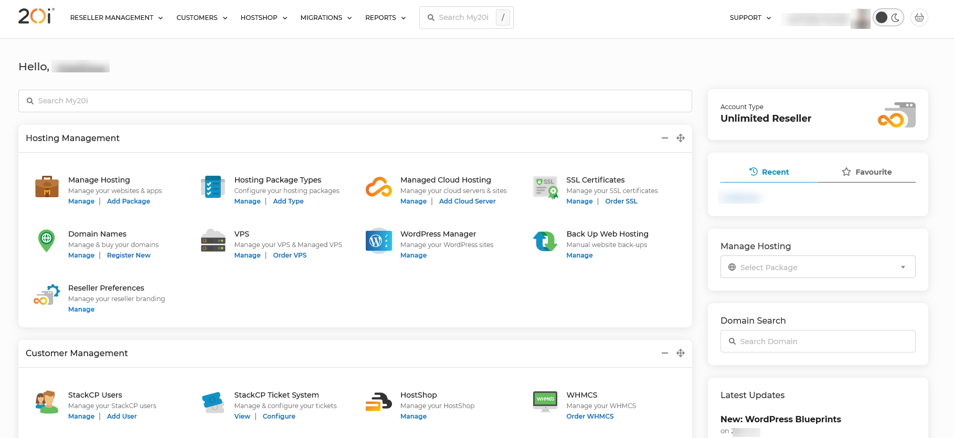Toggle dark mode switch

pos(888,17)
